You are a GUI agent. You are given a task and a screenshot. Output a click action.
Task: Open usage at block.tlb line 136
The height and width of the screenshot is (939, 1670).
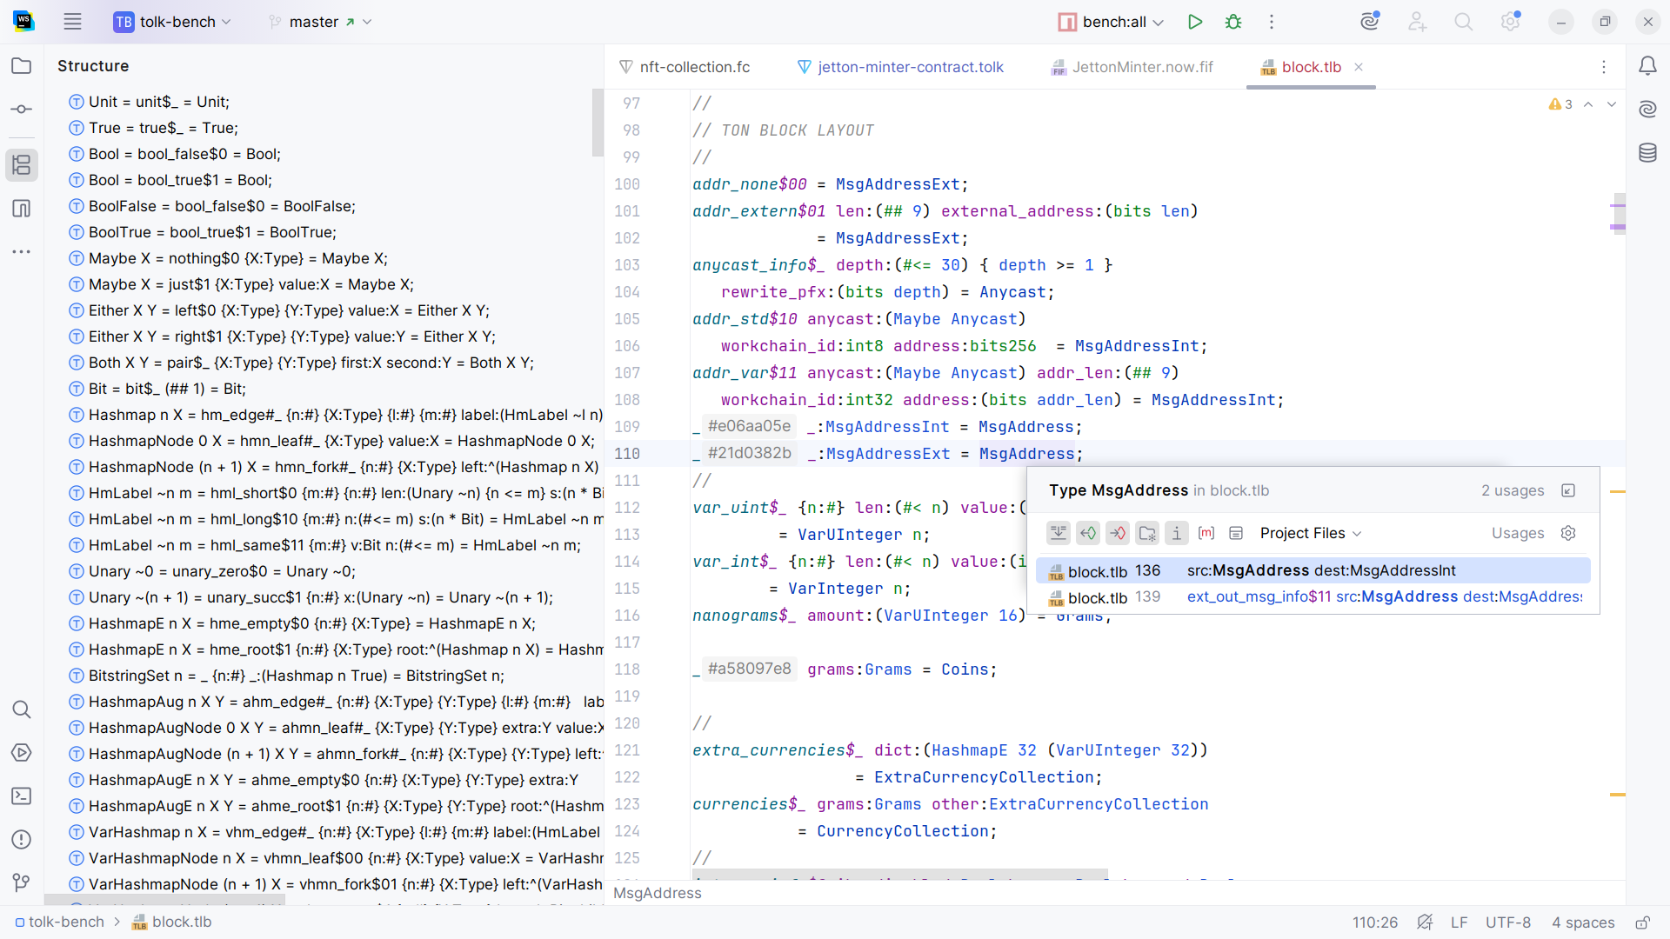pos(1313,570)
